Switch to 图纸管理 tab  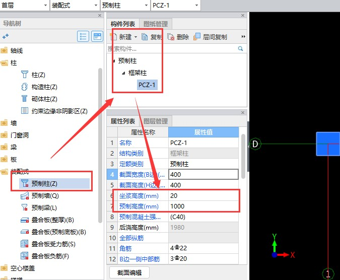coord(156,24)
